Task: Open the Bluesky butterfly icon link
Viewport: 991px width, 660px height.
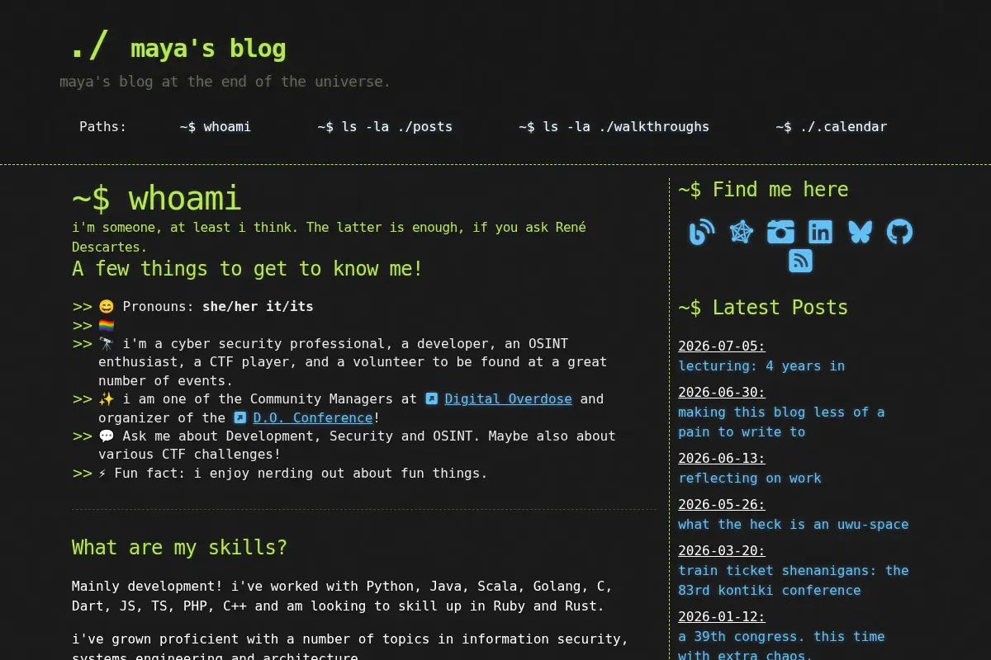Action: (860, 232)
